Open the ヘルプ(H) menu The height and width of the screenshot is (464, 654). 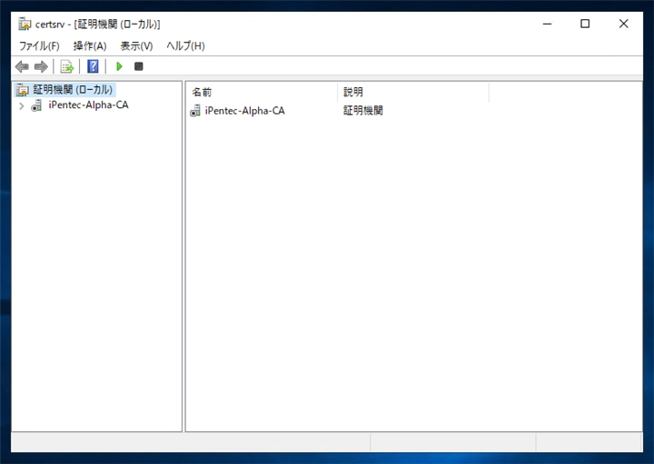point(185,46)
